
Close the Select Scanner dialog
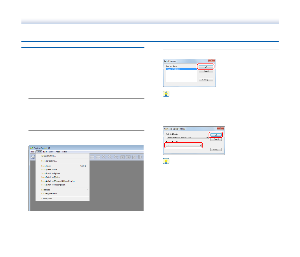(212, 61)
